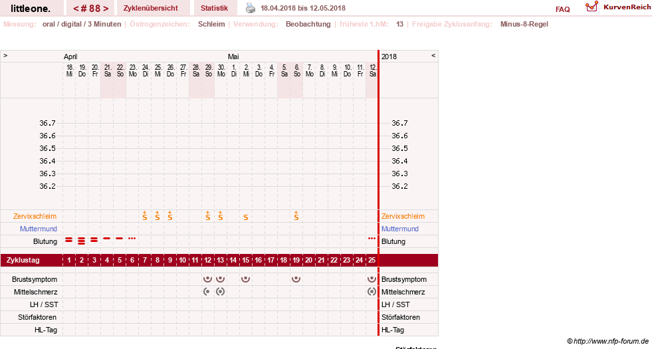Open the Zyklenübersicht tab

tap(150, 8)
